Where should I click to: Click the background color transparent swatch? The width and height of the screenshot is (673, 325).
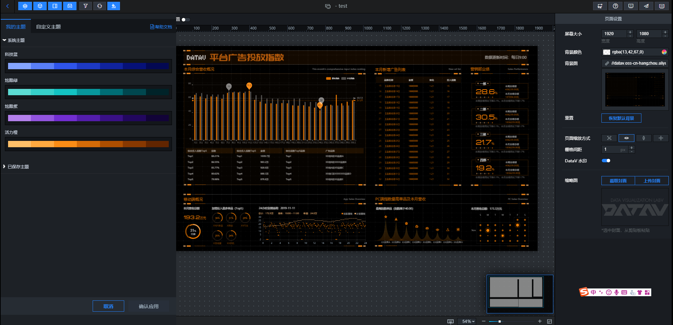(606, 52)
